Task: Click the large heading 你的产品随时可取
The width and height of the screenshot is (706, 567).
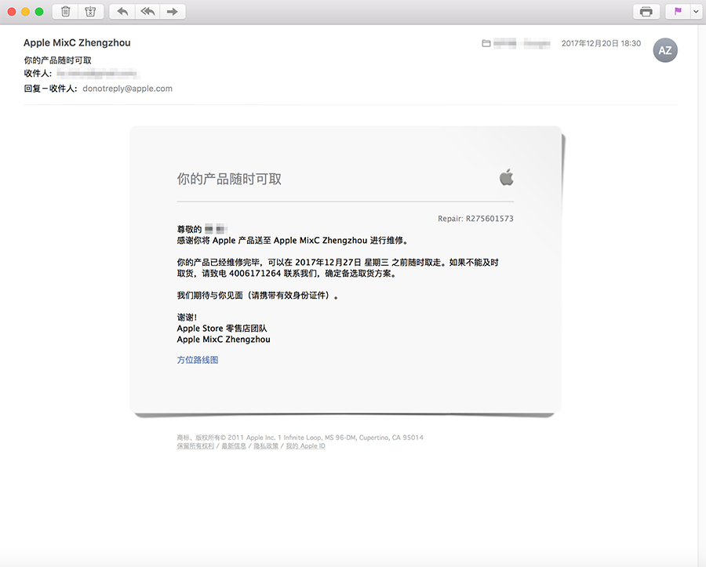Action: pyautogui.click(x=229, y=179)
